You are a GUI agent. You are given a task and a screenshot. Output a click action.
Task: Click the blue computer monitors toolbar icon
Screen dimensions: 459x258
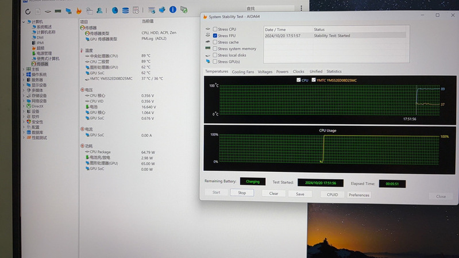pos(68,11)
